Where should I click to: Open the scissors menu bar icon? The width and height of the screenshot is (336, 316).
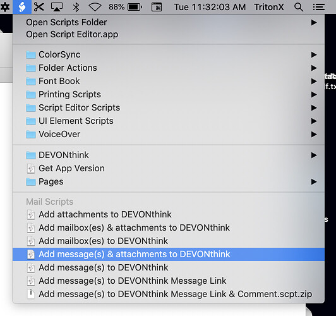point(39,7)
